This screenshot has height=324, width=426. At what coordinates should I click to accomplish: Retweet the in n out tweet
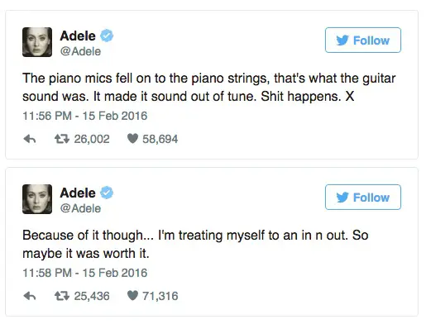tap(62, 296)
